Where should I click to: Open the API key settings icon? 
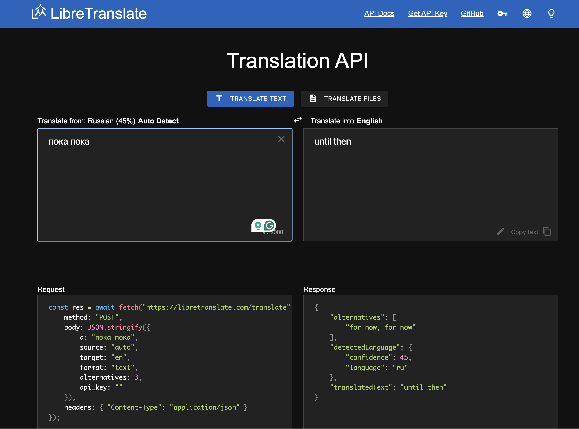click(502, 14)
